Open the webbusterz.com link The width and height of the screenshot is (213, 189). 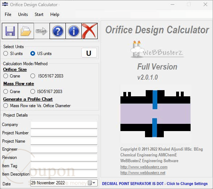click(144, 167)
